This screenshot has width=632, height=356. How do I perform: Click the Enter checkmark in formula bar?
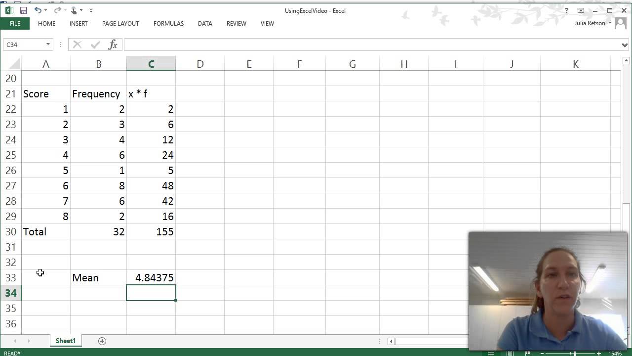click(x=95, y=44)
